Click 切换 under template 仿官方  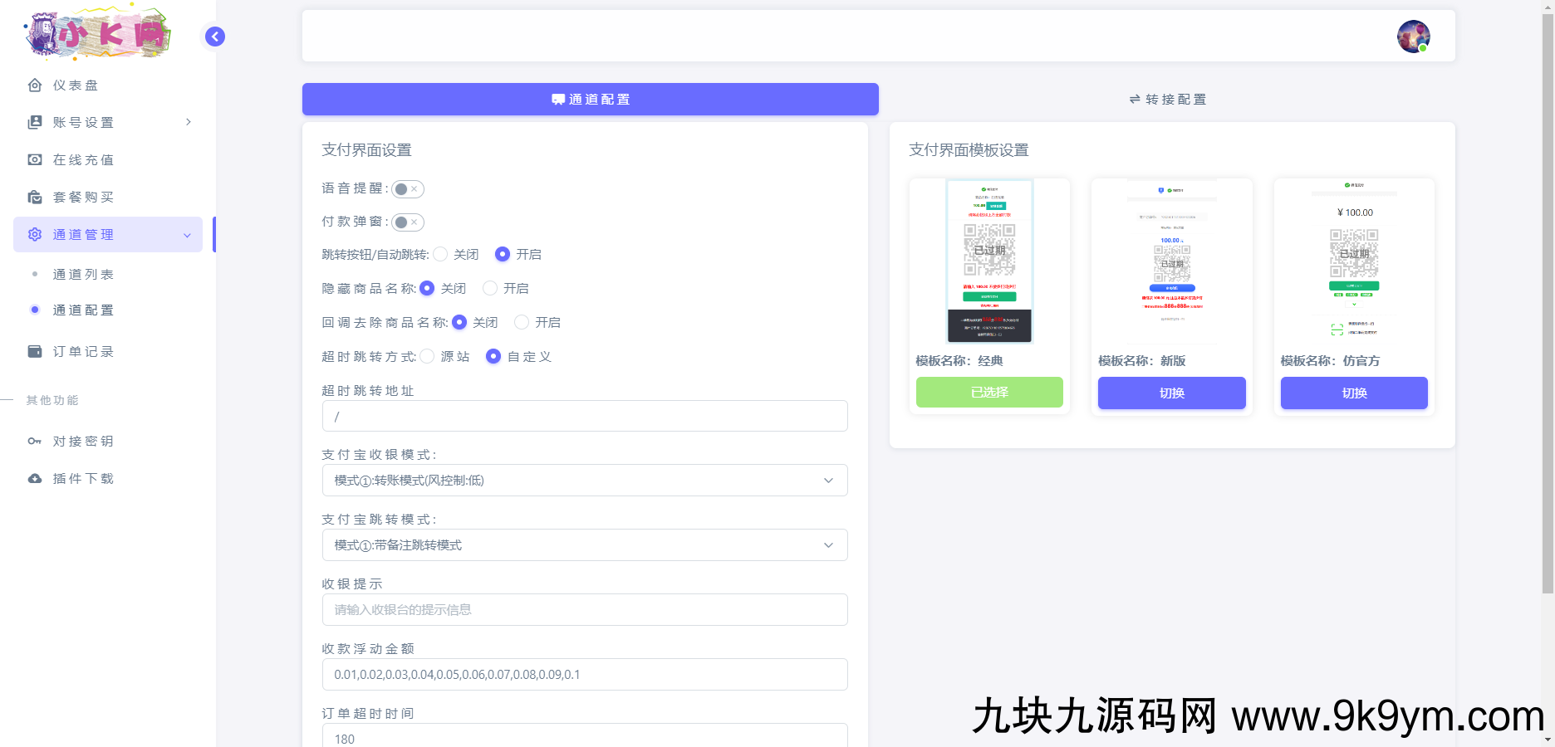click(1353, 393)
